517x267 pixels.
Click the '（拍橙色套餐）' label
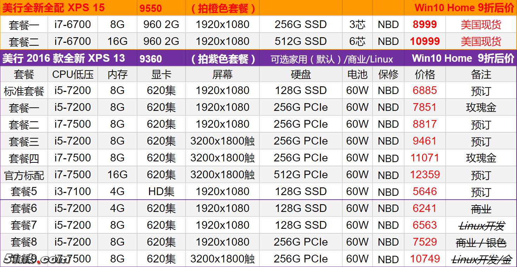(223, 8)
